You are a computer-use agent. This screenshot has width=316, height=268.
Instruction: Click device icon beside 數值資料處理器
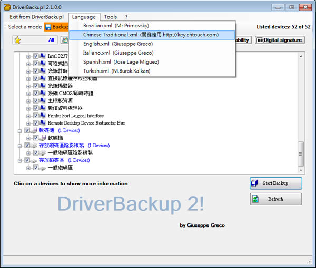[x=43, y=108]
